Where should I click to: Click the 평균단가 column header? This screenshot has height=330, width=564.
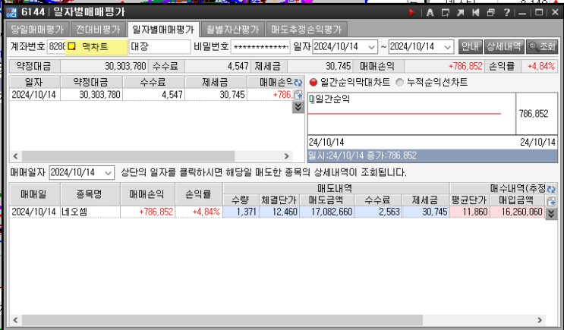(469, 200)
